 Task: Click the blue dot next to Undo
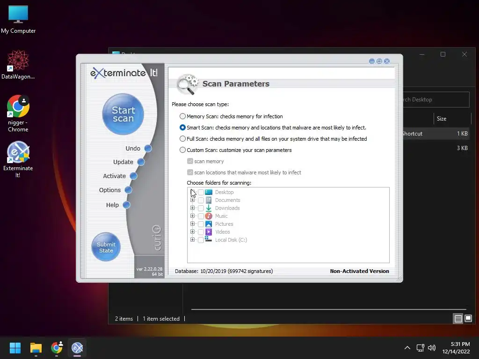coord(148,148)
